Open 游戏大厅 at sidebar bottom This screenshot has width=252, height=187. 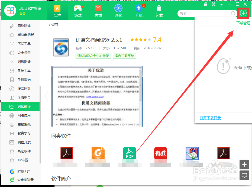point(20,172)
